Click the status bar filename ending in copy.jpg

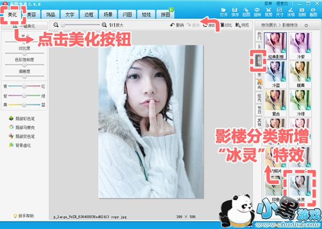[x=90, y=217]
